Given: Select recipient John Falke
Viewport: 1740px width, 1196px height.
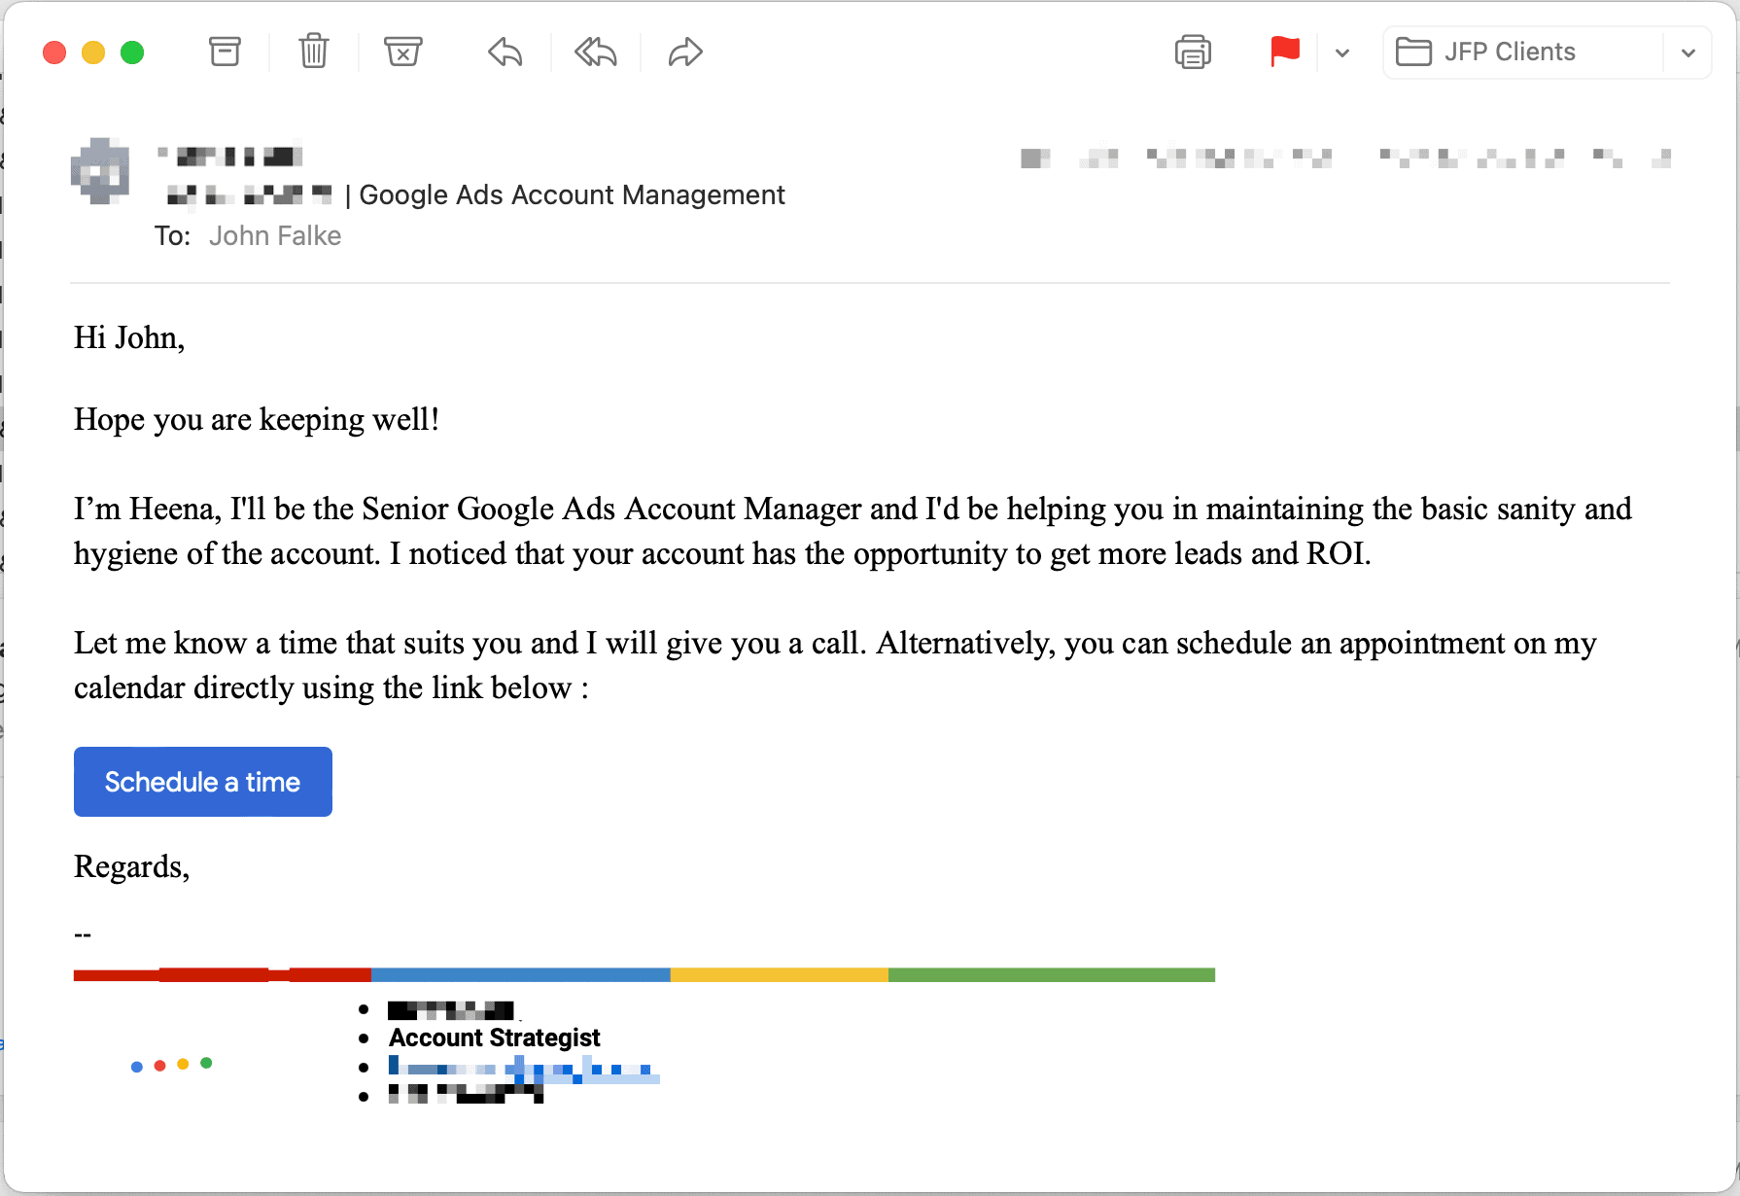Looking at the screenshot, I should point(275,236).
